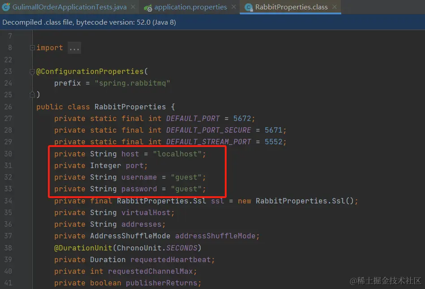Click the addressShuffleMode field name
The height and width of the screenshot is (289, 425).
pos(215,236)
